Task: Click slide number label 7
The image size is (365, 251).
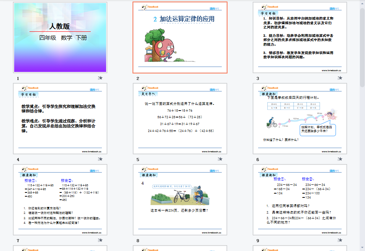Action: coord(18,241)
